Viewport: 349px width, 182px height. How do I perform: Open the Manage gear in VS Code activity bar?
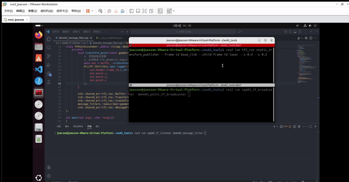pos(49,176)
